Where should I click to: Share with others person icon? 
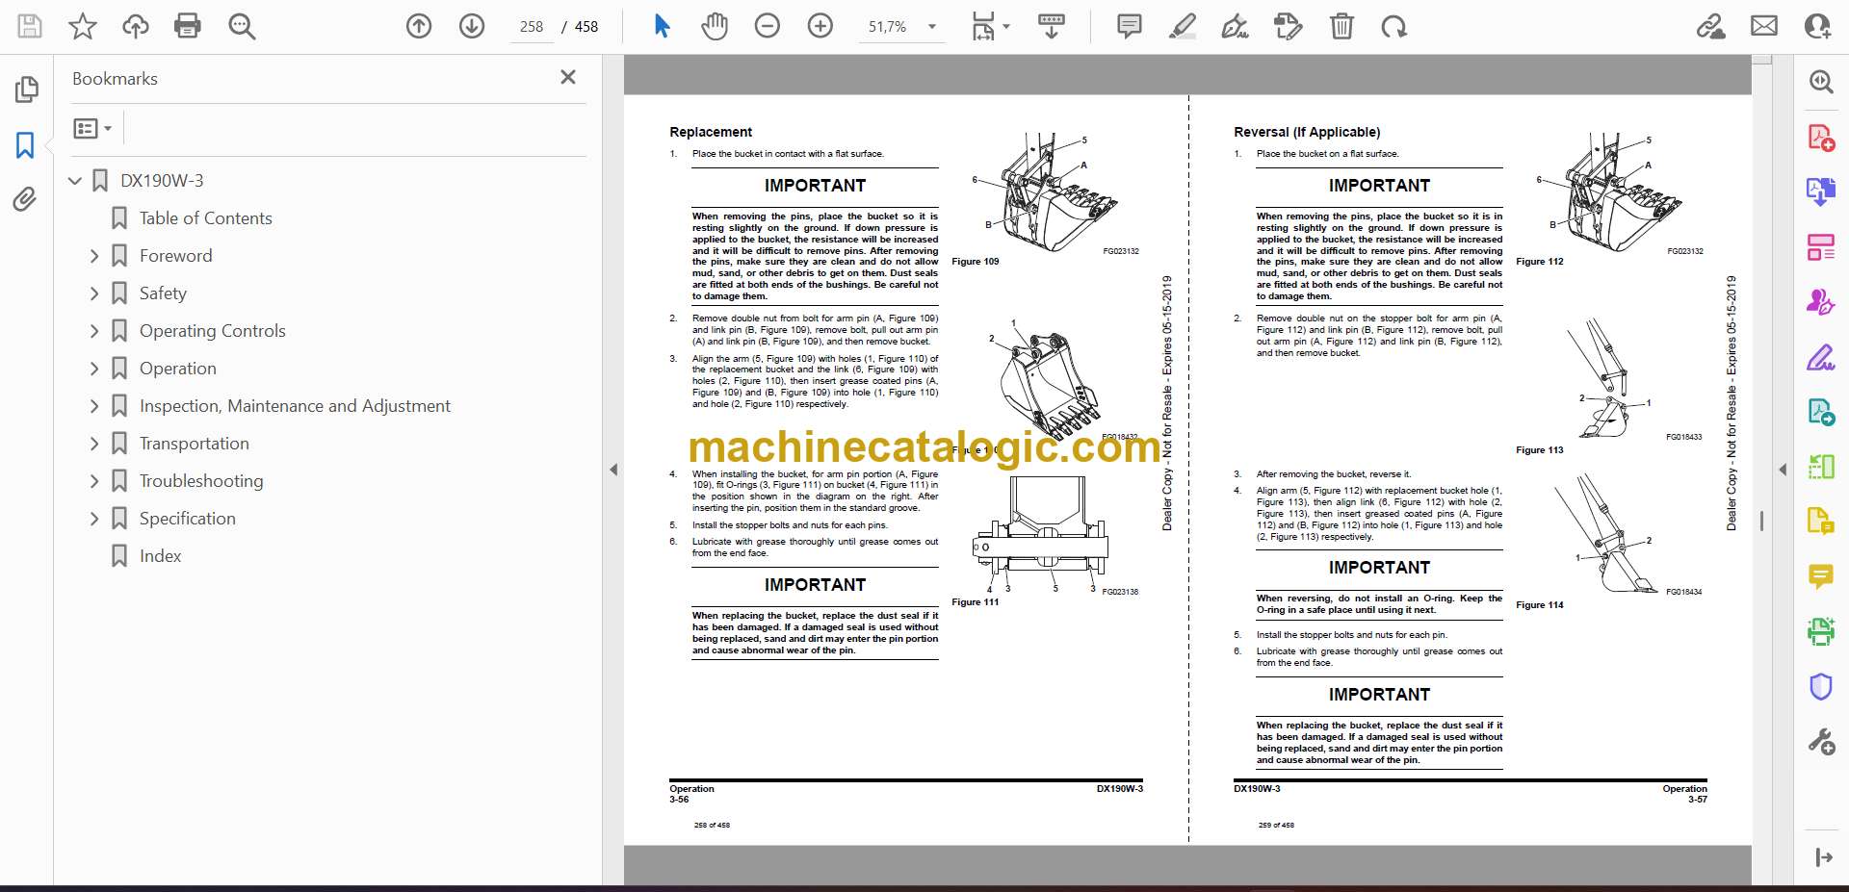(1817, 26)
